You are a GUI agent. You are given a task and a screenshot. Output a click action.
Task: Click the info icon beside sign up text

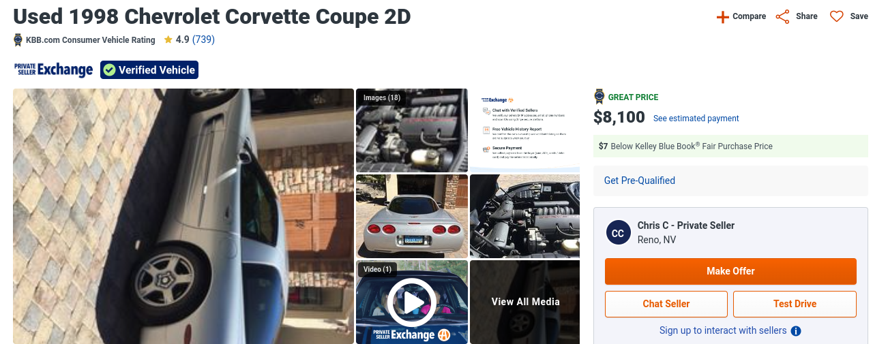click(795, 331)
